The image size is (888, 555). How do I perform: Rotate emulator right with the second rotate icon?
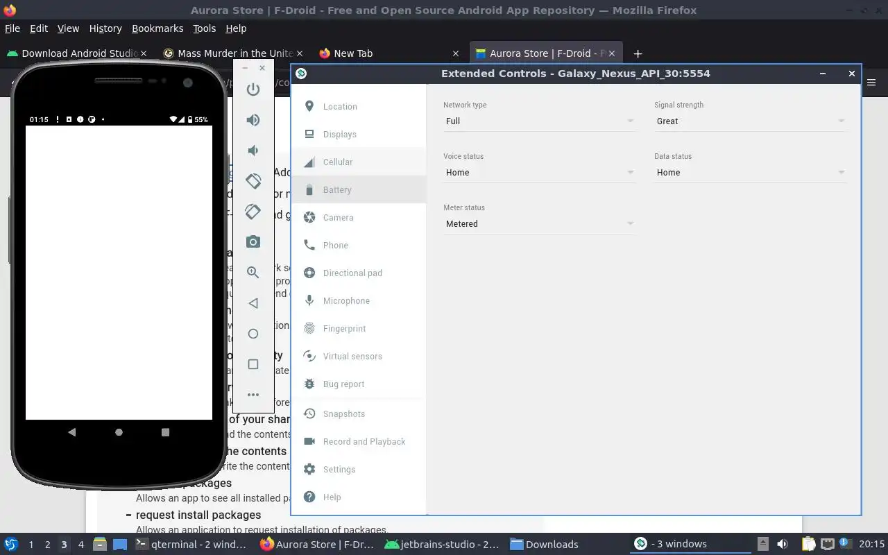[253, 212]
